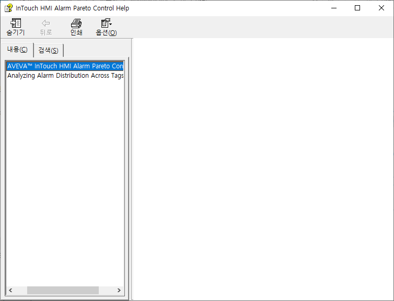Click the horizontal scrollbar thumb in contents
The width and height of the screenshot is (394, 301).
tap(63, 290)
